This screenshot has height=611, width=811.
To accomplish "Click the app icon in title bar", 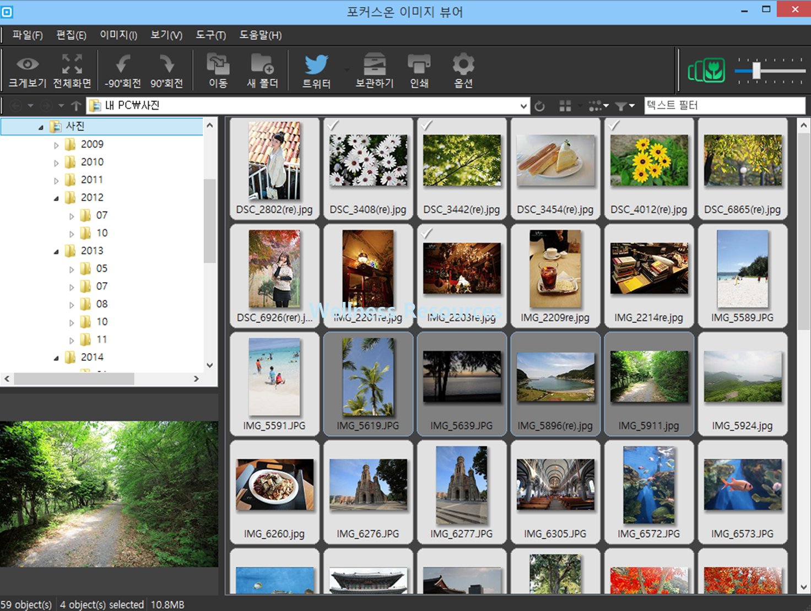I will (x=7, y=12).
